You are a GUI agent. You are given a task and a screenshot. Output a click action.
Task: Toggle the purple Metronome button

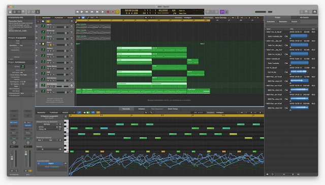226,12
